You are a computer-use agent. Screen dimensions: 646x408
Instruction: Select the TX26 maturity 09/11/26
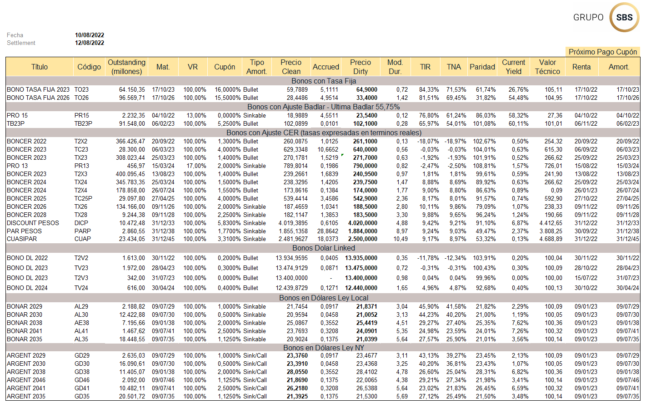(163, 206)
